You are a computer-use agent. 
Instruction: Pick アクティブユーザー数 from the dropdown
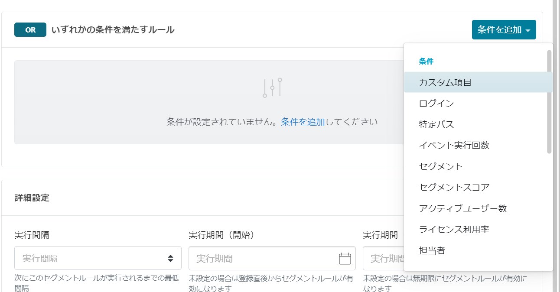tap(478, 208)
